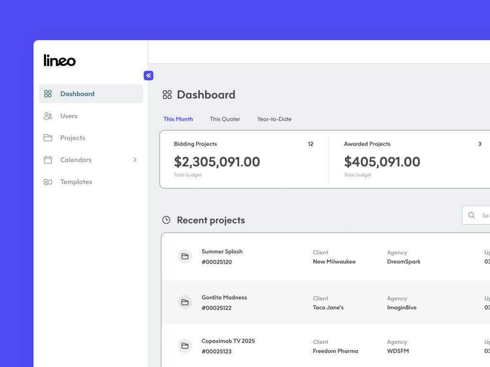Click the Users people icon in the sidebar

(x=48, y=116)
